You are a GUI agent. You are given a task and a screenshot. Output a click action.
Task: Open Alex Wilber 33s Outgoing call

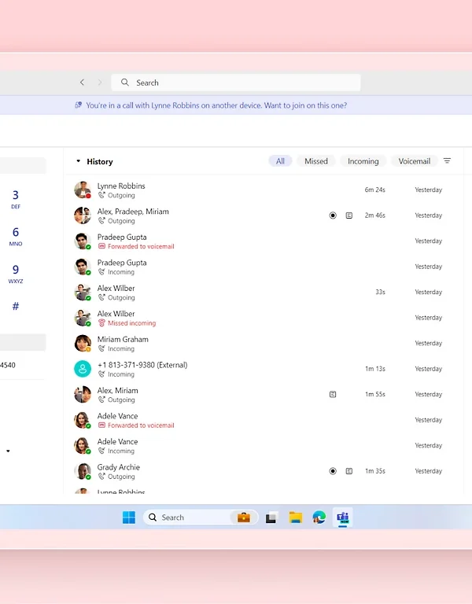[x=264, y=292]
